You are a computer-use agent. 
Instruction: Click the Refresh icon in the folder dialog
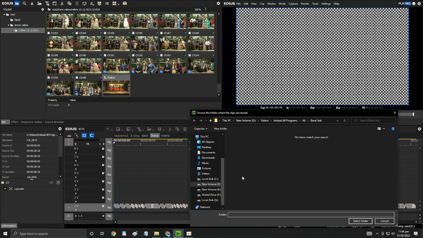coord(345,120)
